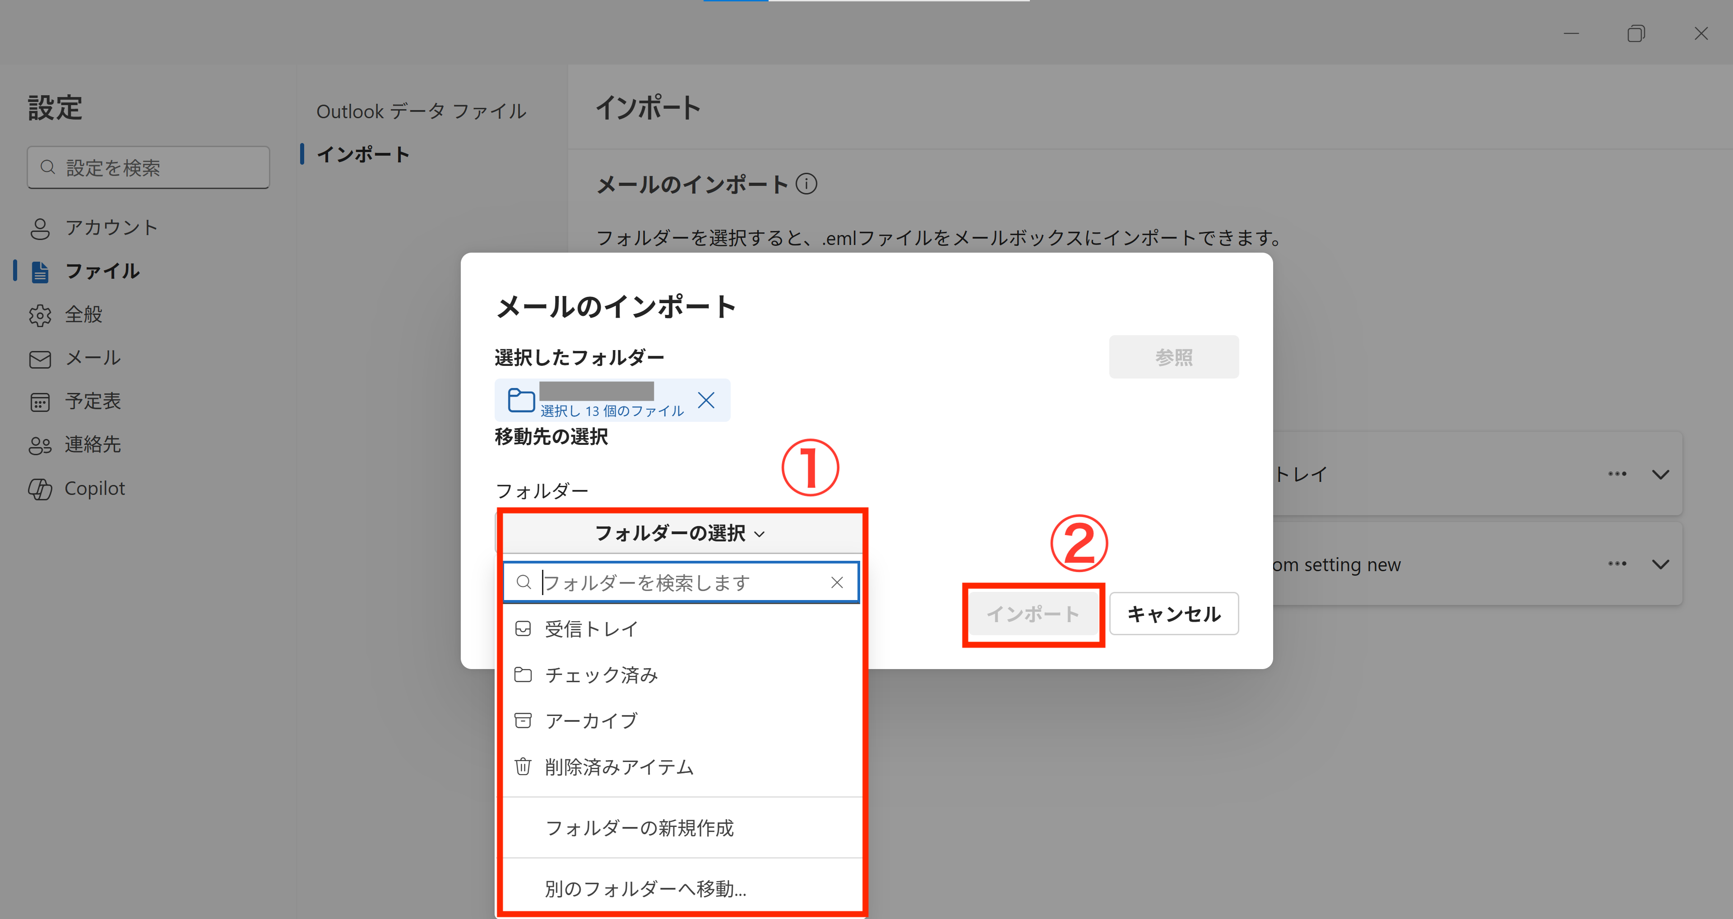
Task: Click the info icon next to メールのインポート
Action: 806,184
